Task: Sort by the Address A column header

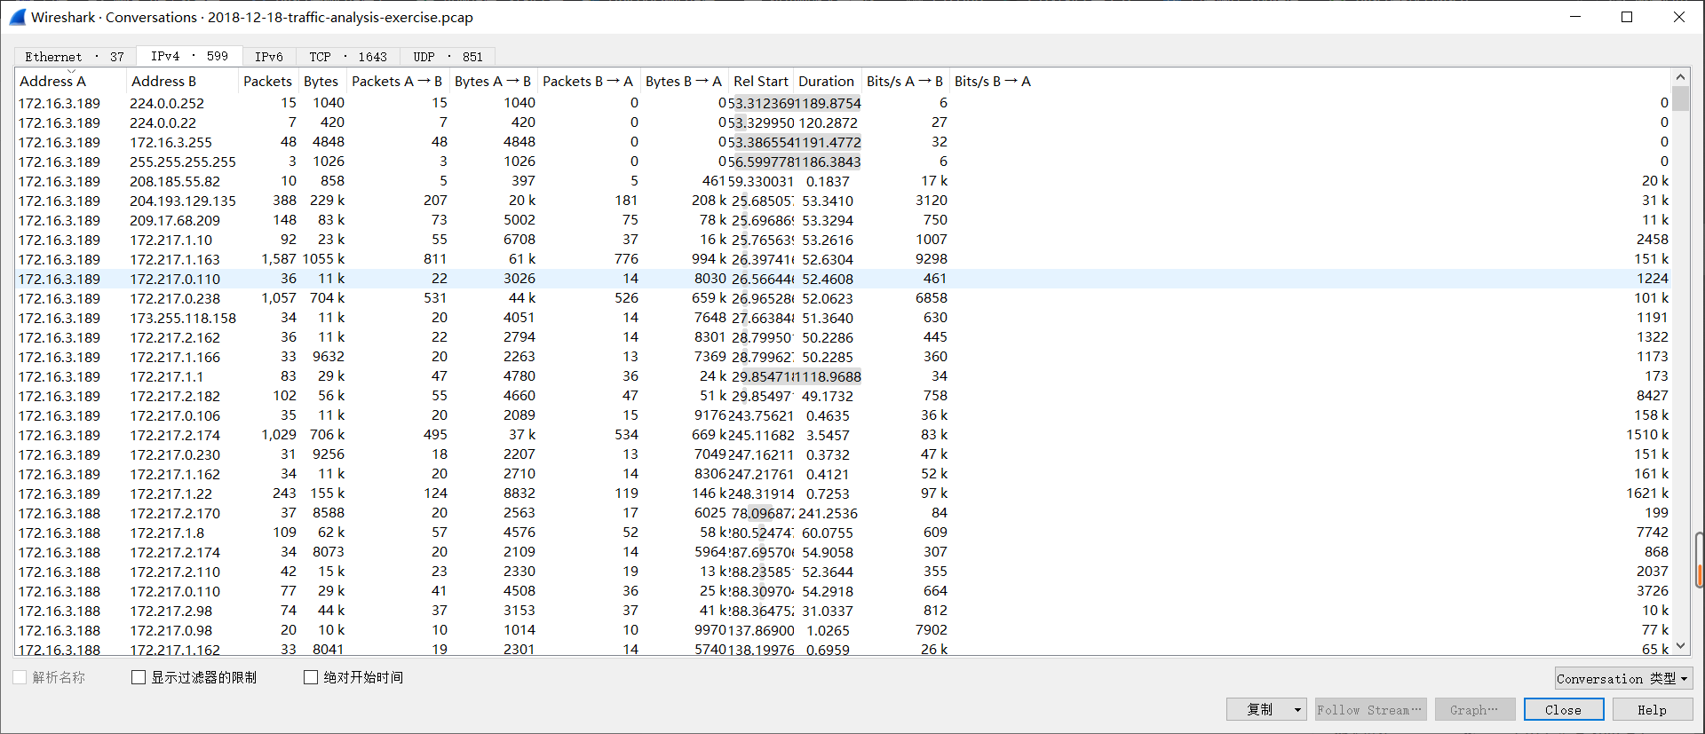Action: pyautogui.click(x=71, y=81)
